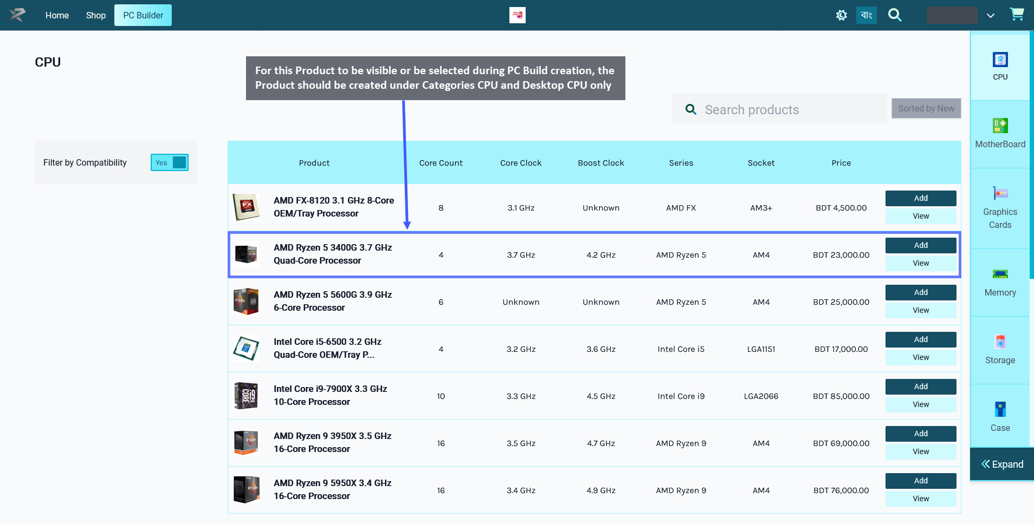Click AMD FX series cell
The image size is (1034, 524).
(681, 208)
